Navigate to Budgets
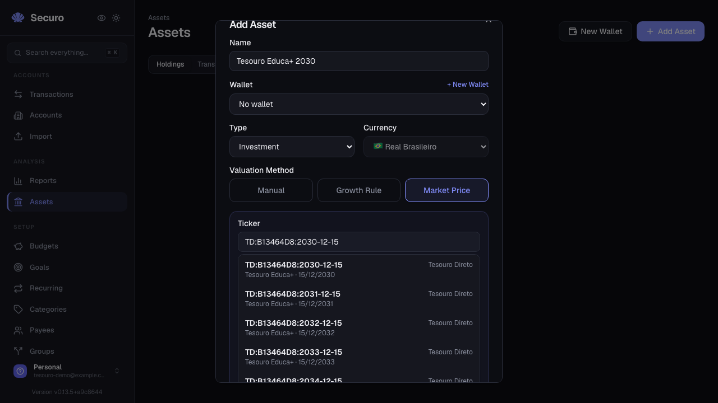Image resolution: width=718 pixels, height=403 pixels. pos(67,246)
